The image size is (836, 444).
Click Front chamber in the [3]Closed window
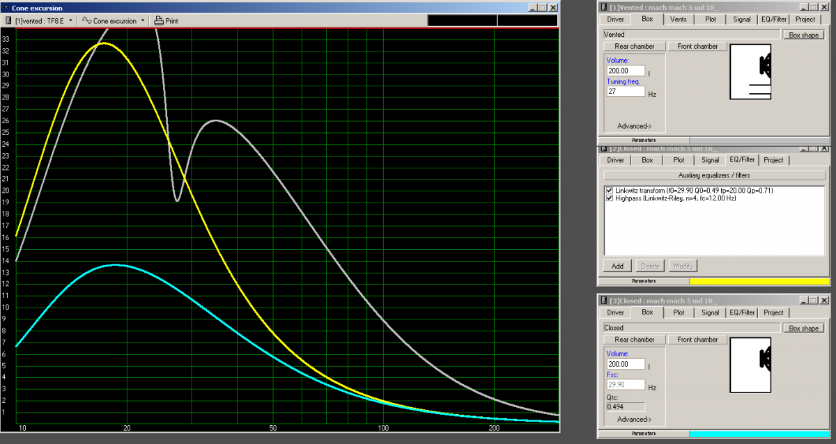coord(697,340)
